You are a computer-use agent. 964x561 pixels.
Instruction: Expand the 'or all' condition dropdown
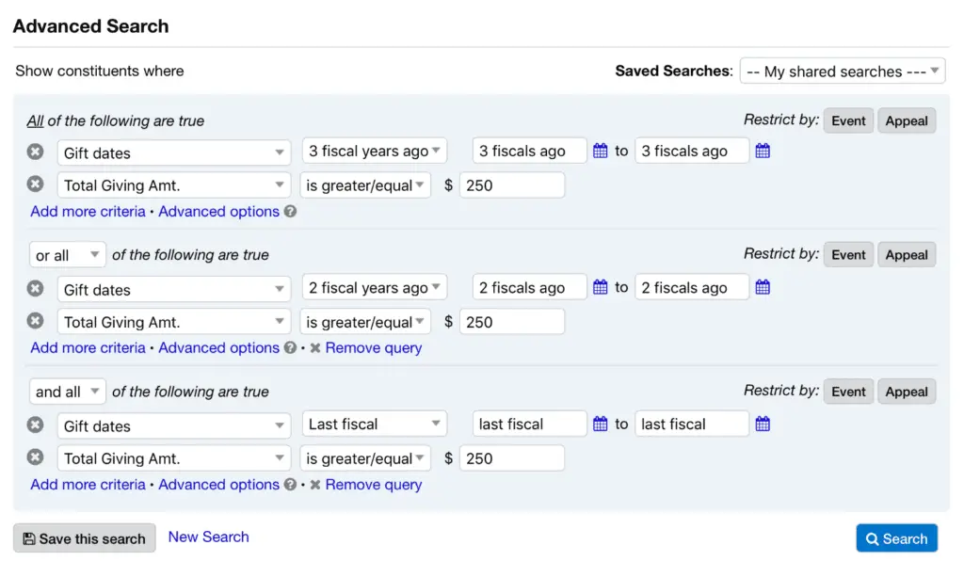pyautogui.click(x=68, y=254)
